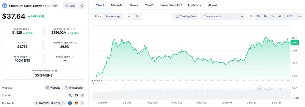The image size is (305, 107).
Task: Copy the contract address 0xC183...7F9D72
Action: click(x=63, y=103)
